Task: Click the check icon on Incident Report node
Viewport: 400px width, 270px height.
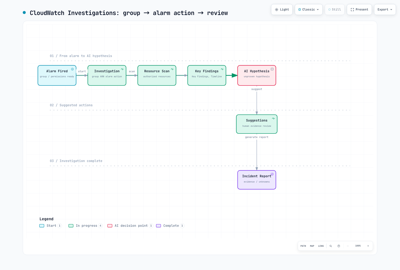Action: [x=272, y=174]
